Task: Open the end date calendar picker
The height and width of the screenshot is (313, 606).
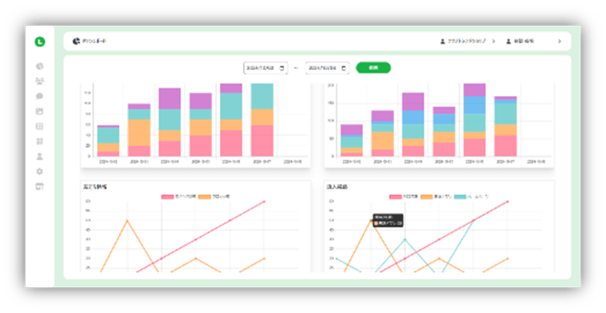Action: point(344,68)
